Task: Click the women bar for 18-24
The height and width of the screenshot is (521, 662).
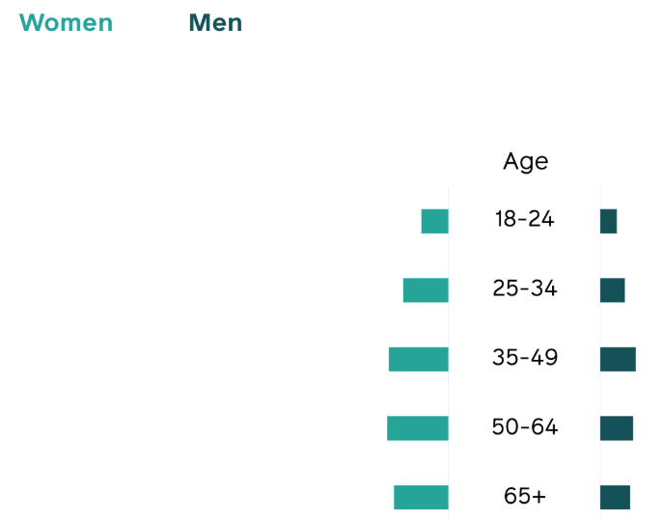Action: (435, 221)
